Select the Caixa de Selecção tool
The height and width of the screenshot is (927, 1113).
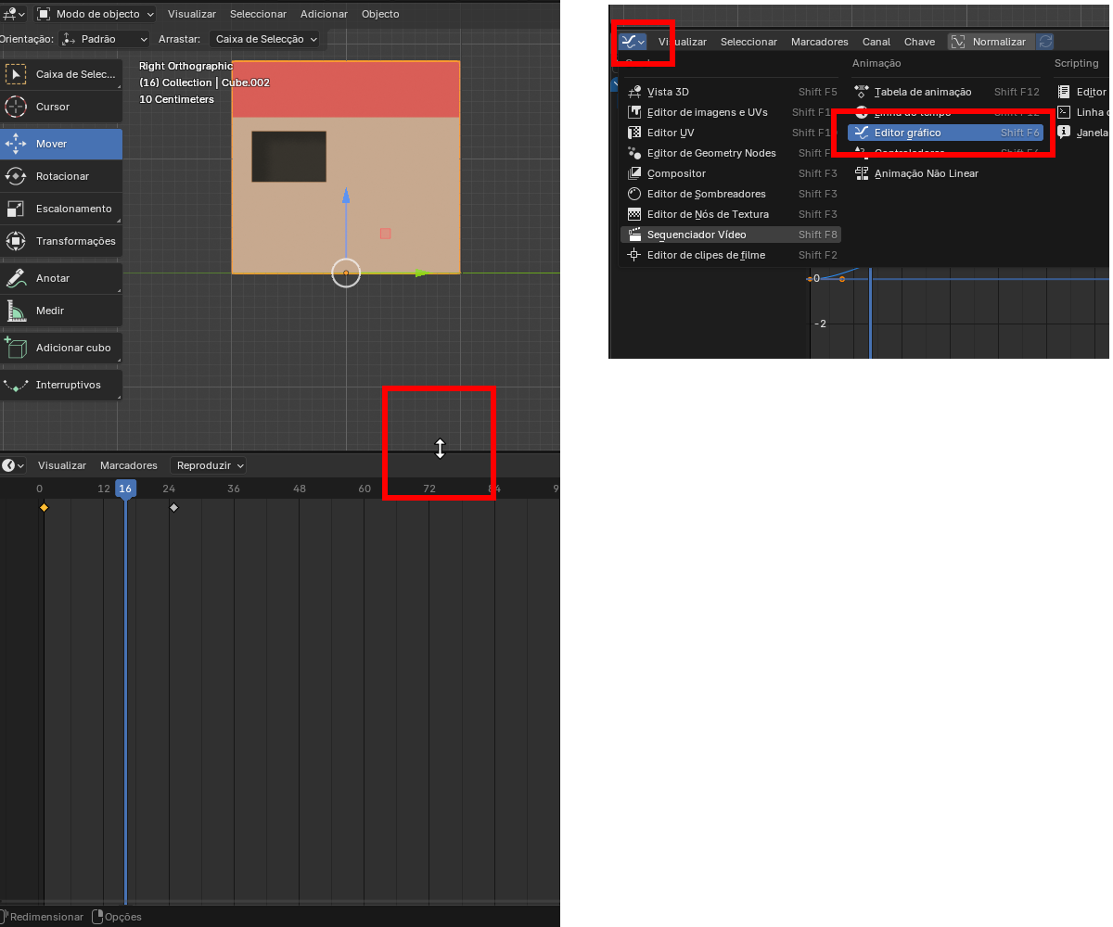61,74
